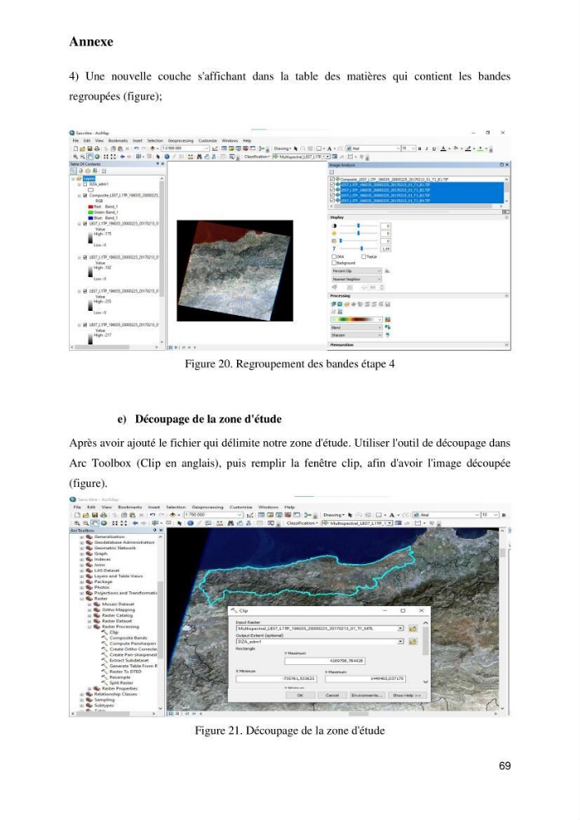Select Identify tool in lower ArcMap toolbar
Image resolution: width=580 pixels, height=820 pixels.
point(190,522)
